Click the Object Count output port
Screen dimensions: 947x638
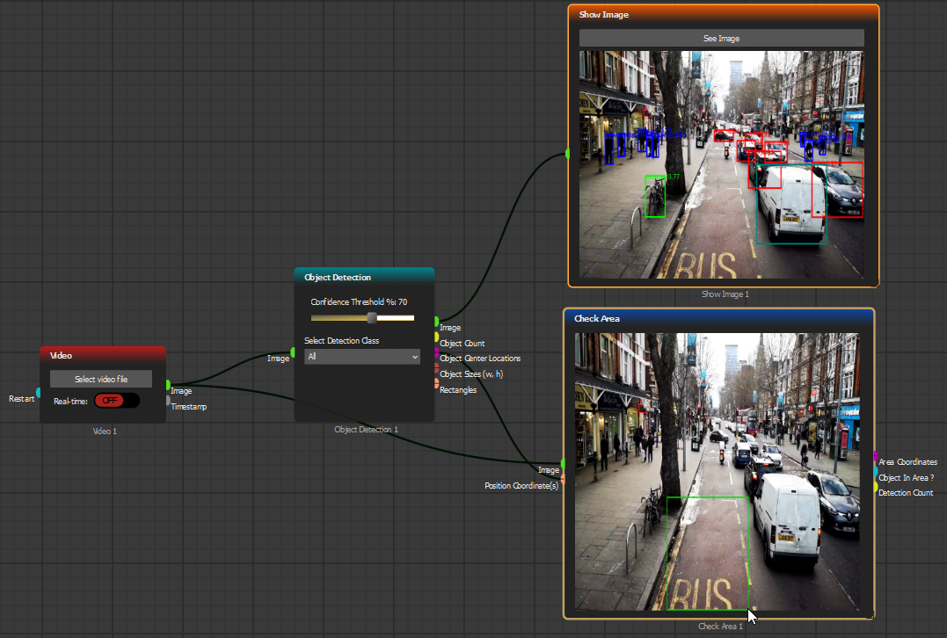pyautogui.click(x=436, y=337)
